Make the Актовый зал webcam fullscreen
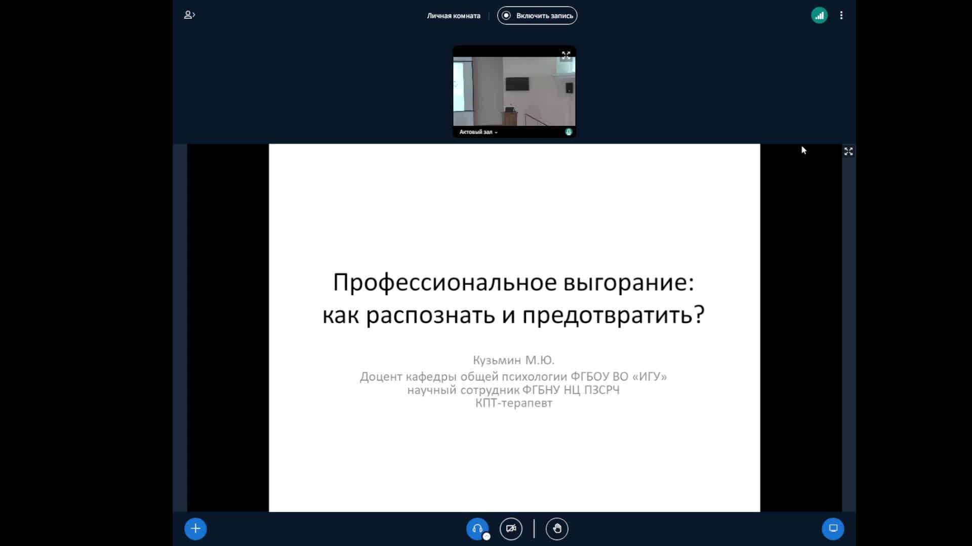This screenshot has width=972, height=546. pyautogui.click(x=566, y=55)
